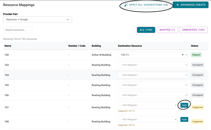211x130 pixels.
Task: Expand destination dropdown for resource 107
Action: tap(175, 105)
